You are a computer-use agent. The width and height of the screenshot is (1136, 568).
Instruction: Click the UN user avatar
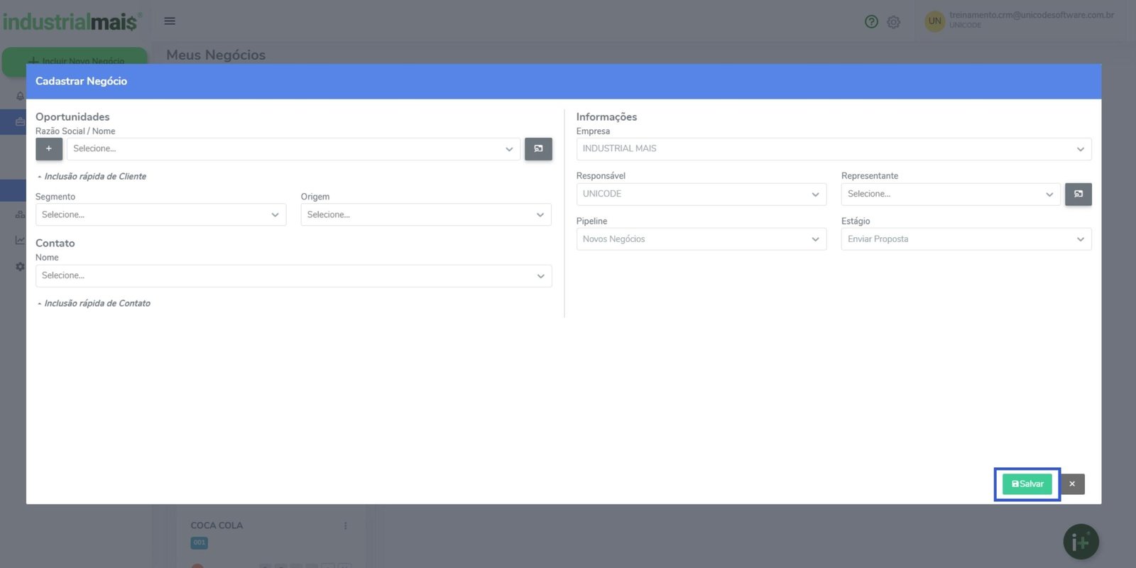(x=934, y=21)
